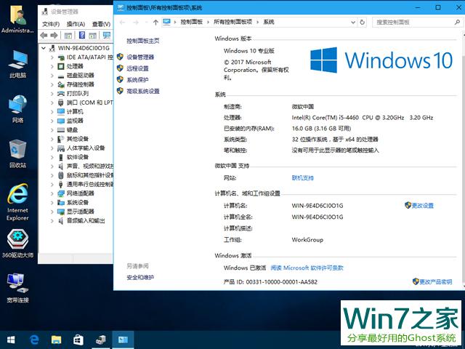This screenshot has width=465, height=349.
Task: Click show/hide console tree toolbar icon
Action: pyautogui.click(x=68, y=36)
